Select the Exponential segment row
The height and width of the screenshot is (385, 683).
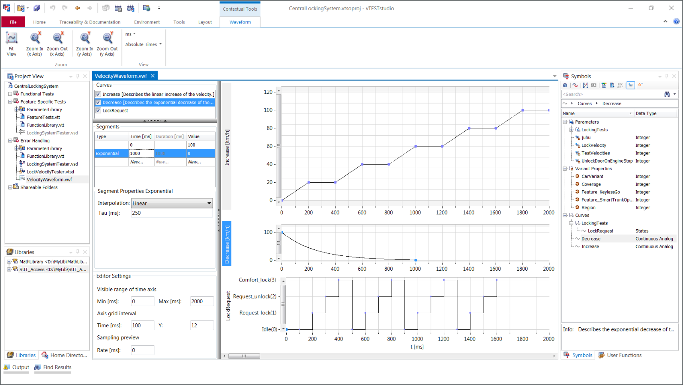point(155,153)
